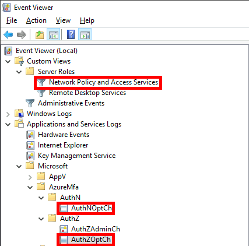Image resolution: width=249 pixels, height=246 pixels.
Task: Select the Key Management Service log
Action: [x=77, y=156]
